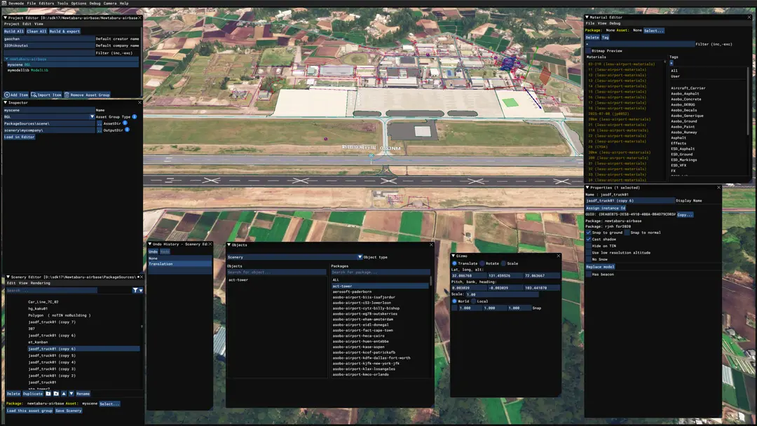Enable the Snap to normal checkbox

(627, 233)
